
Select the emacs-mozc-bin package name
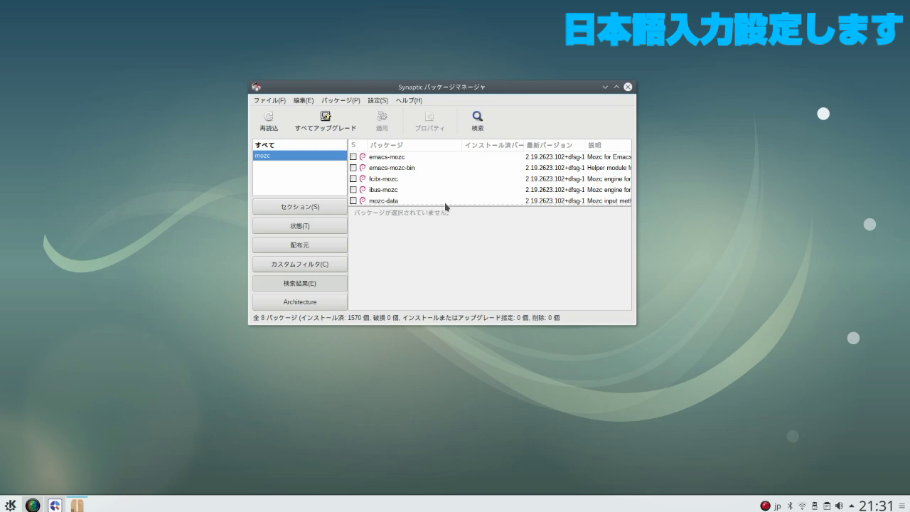pyautogui.click(x=392, y=168)
